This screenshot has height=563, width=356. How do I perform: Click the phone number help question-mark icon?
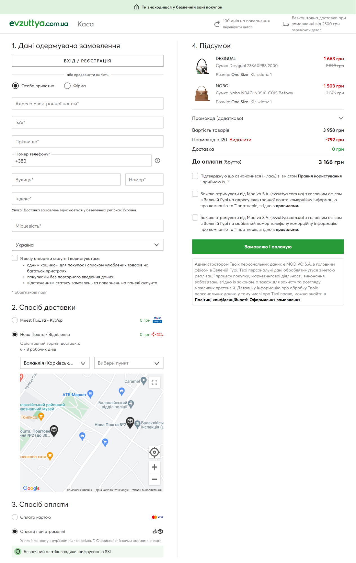click(157, 161)
